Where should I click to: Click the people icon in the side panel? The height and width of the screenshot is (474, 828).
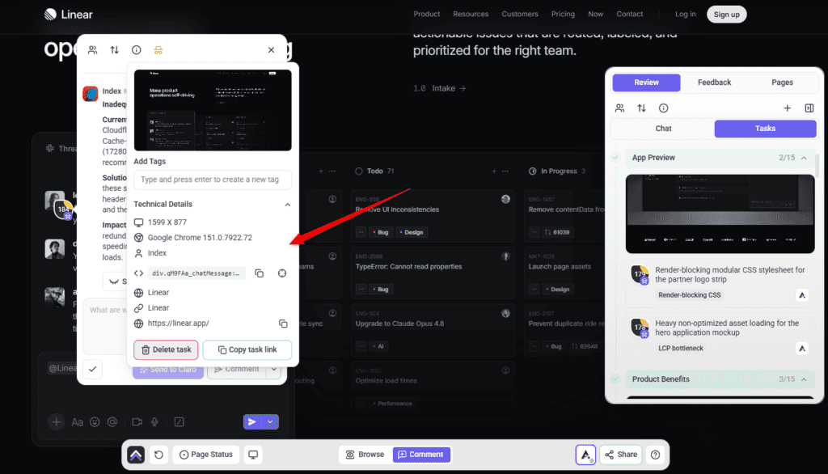pos(620,108)
